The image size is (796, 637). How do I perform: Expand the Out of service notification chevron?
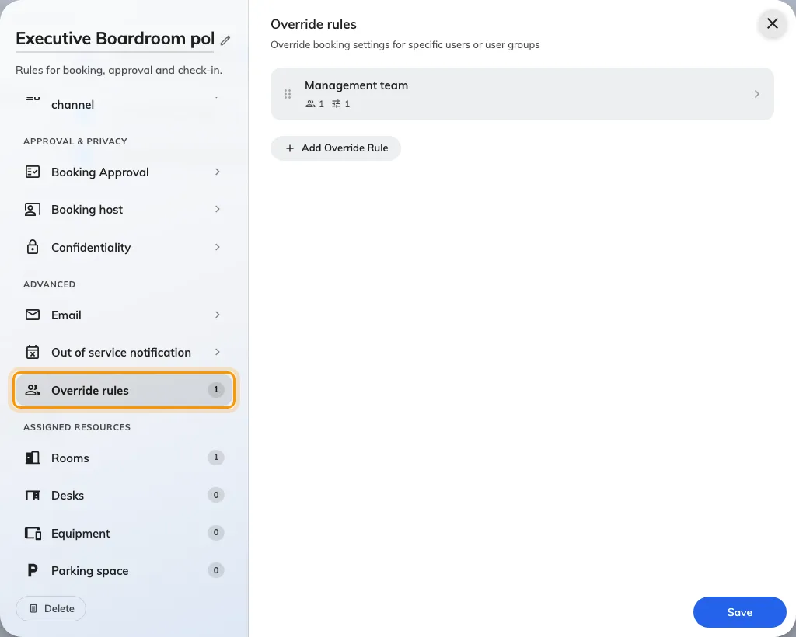[x=218, y=352]
